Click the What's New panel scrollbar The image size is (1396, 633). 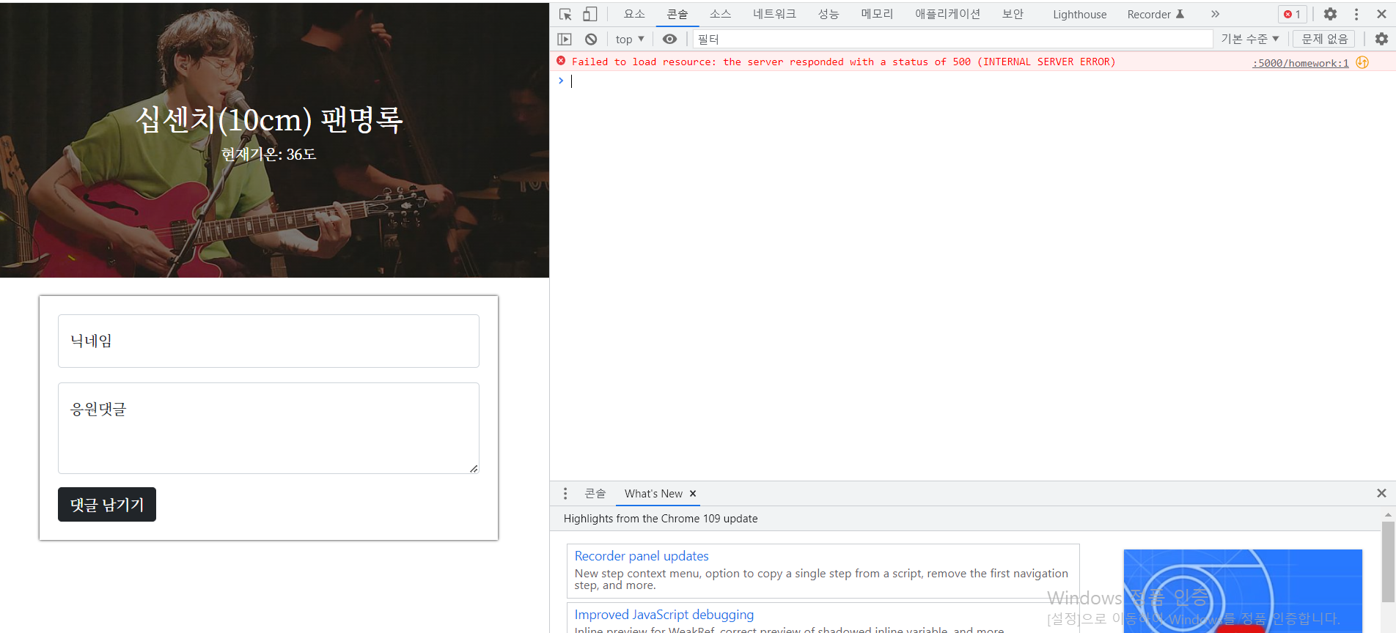click(x=1388, y=562)
